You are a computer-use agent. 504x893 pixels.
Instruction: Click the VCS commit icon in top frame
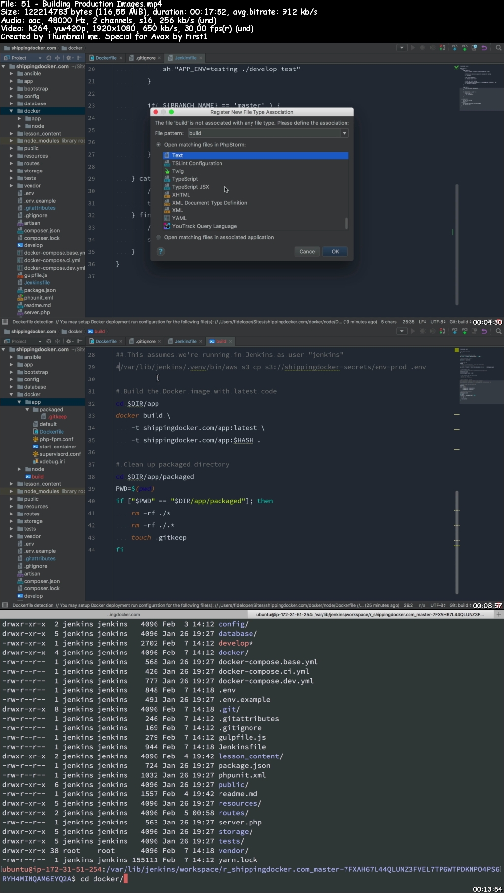click(464, 48)
